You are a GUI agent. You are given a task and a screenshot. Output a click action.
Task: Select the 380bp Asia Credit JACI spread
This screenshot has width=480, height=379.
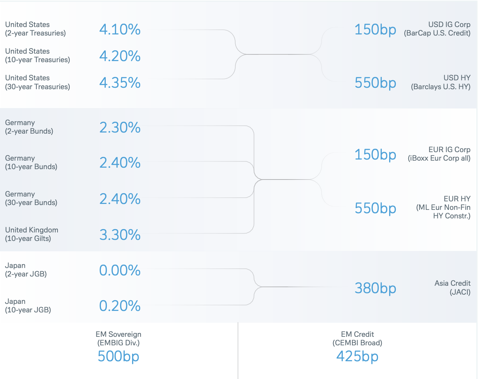pyautogui.click(x=375, y=288)
